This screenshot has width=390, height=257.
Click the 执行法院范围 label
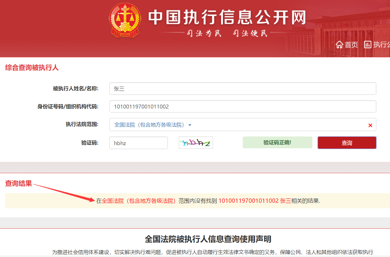point(82,124)
